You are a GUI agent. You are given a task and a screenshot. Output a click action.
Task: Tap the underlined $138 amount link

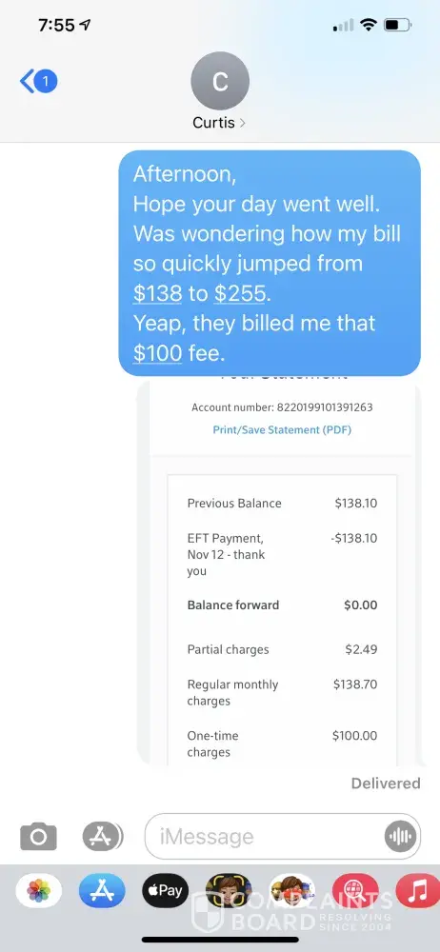tap(157, 293)
